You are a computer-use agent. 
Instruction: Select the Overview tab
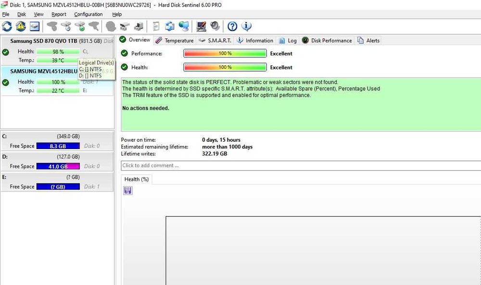coord(135,40)
